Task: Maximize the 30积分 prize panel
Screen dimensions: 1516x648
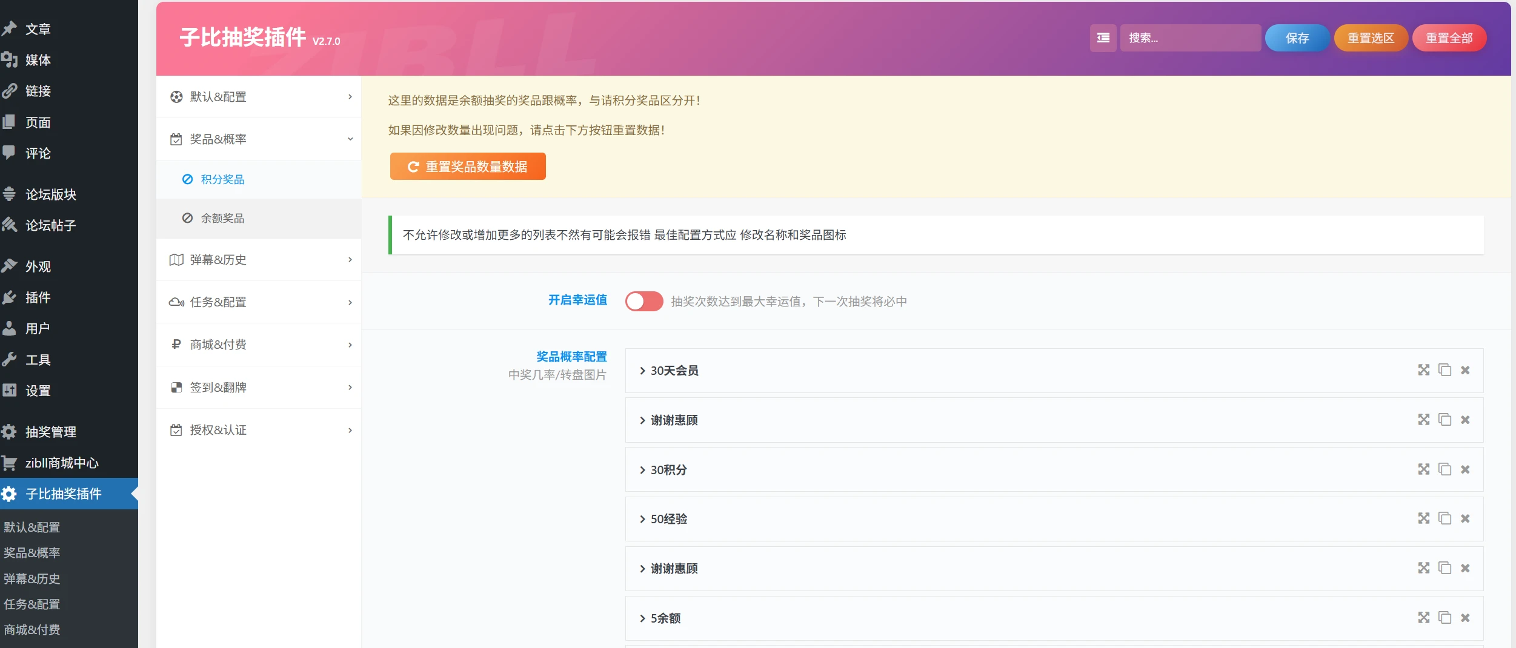Action: 1423,469
